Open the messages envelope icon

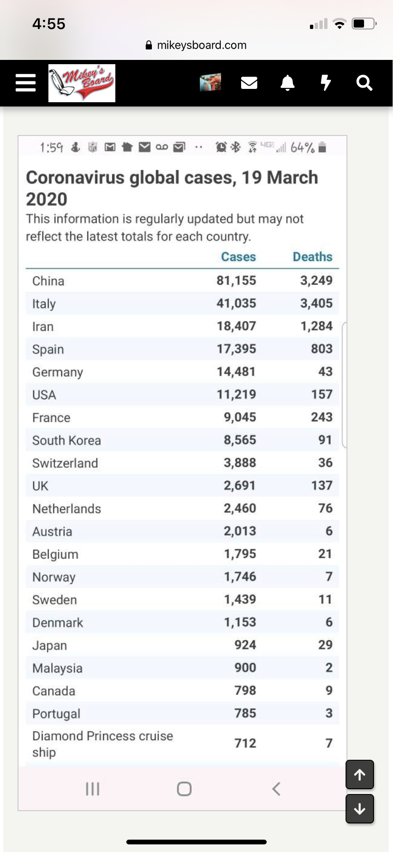click(x=249, y=83)
